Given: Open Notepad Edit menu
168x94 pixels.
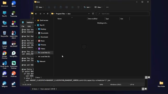Looking at the screenshot, I should [x=29, y=26].
